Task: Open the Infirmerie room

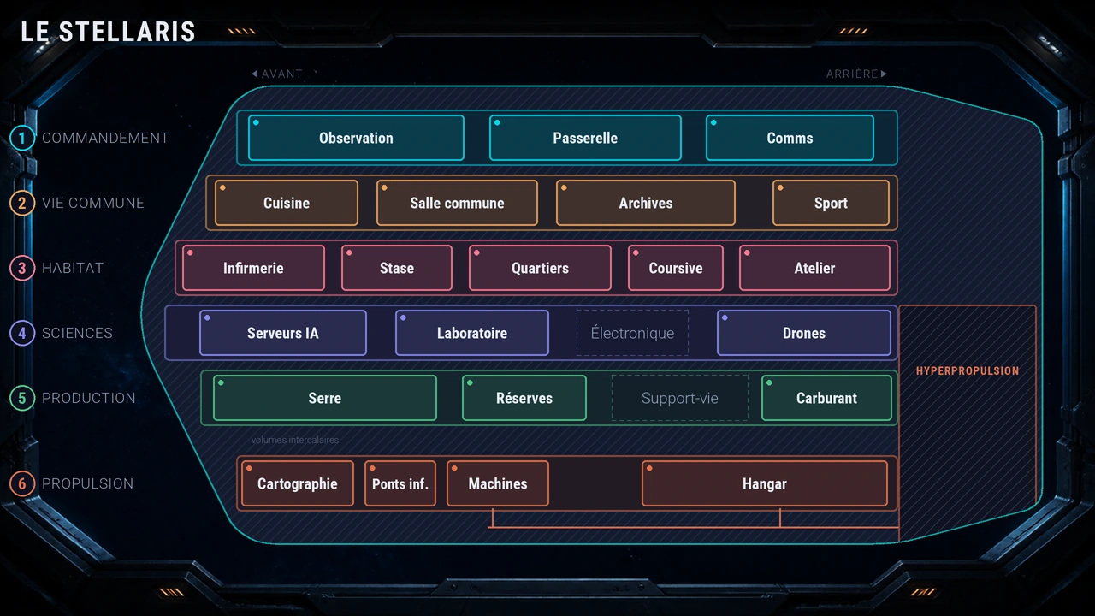Action: [253, 268]
